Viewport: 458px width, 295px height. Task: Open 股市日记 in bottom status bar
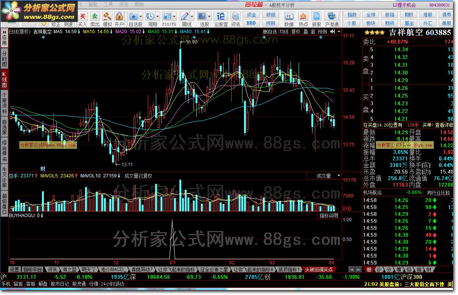[x=60, y=284]
